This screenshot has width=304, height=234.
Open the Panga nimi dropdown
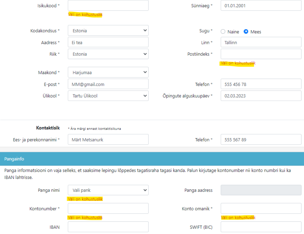click(108, 190)
